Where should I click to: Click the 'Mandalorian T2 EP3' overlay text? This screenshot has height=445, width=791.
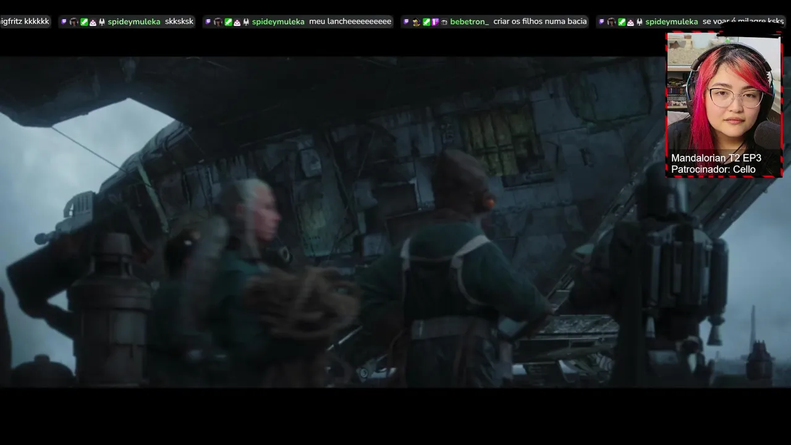(x=716, y=158)
